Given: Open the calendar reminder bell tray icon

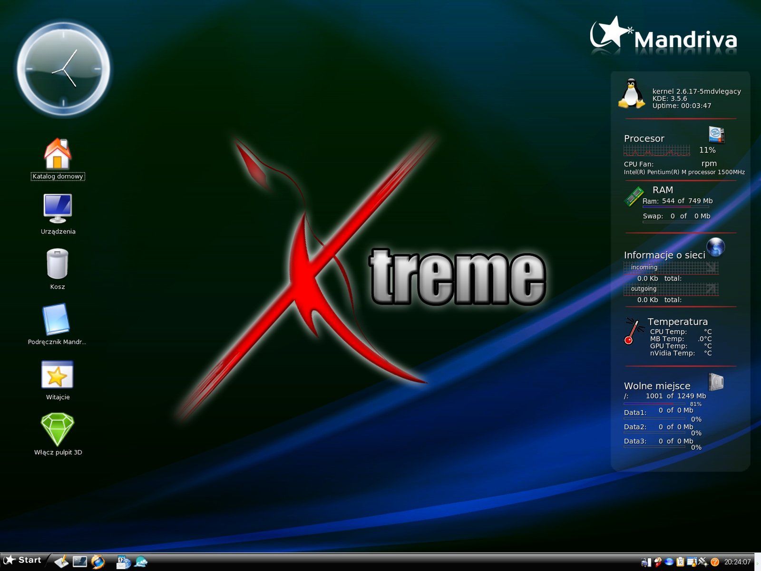Looking at the screenshot, I should (692, 562).
